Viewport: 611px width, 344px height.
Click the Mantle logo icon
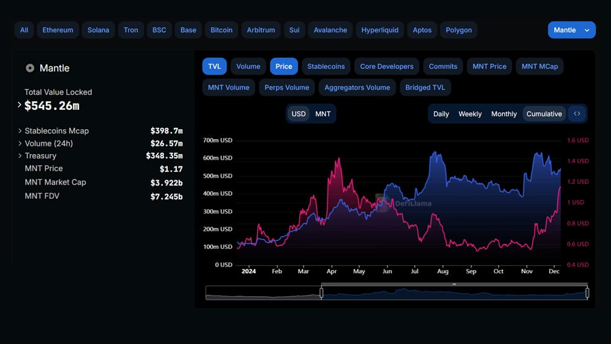[30, 68]
